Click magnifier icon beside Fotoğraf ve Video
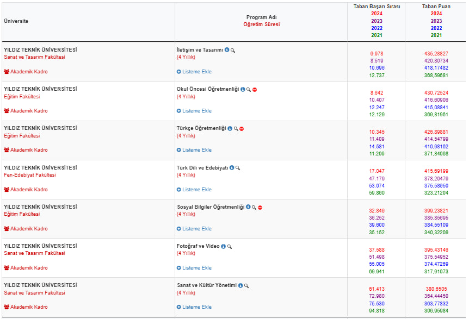 pyautogui.click(x=230, y=247)
